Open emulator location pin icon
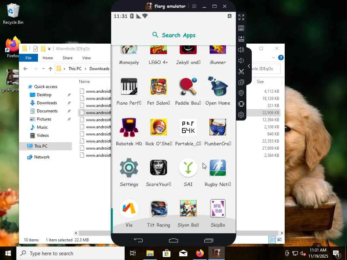This screenshot has width=347, height=260. [241, 93]
